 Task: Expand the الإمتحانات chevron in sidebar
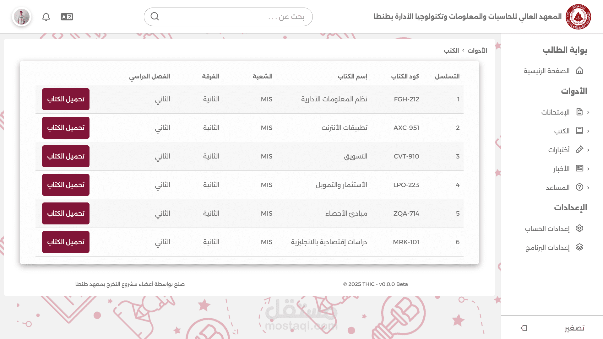[x=588, y=112]
